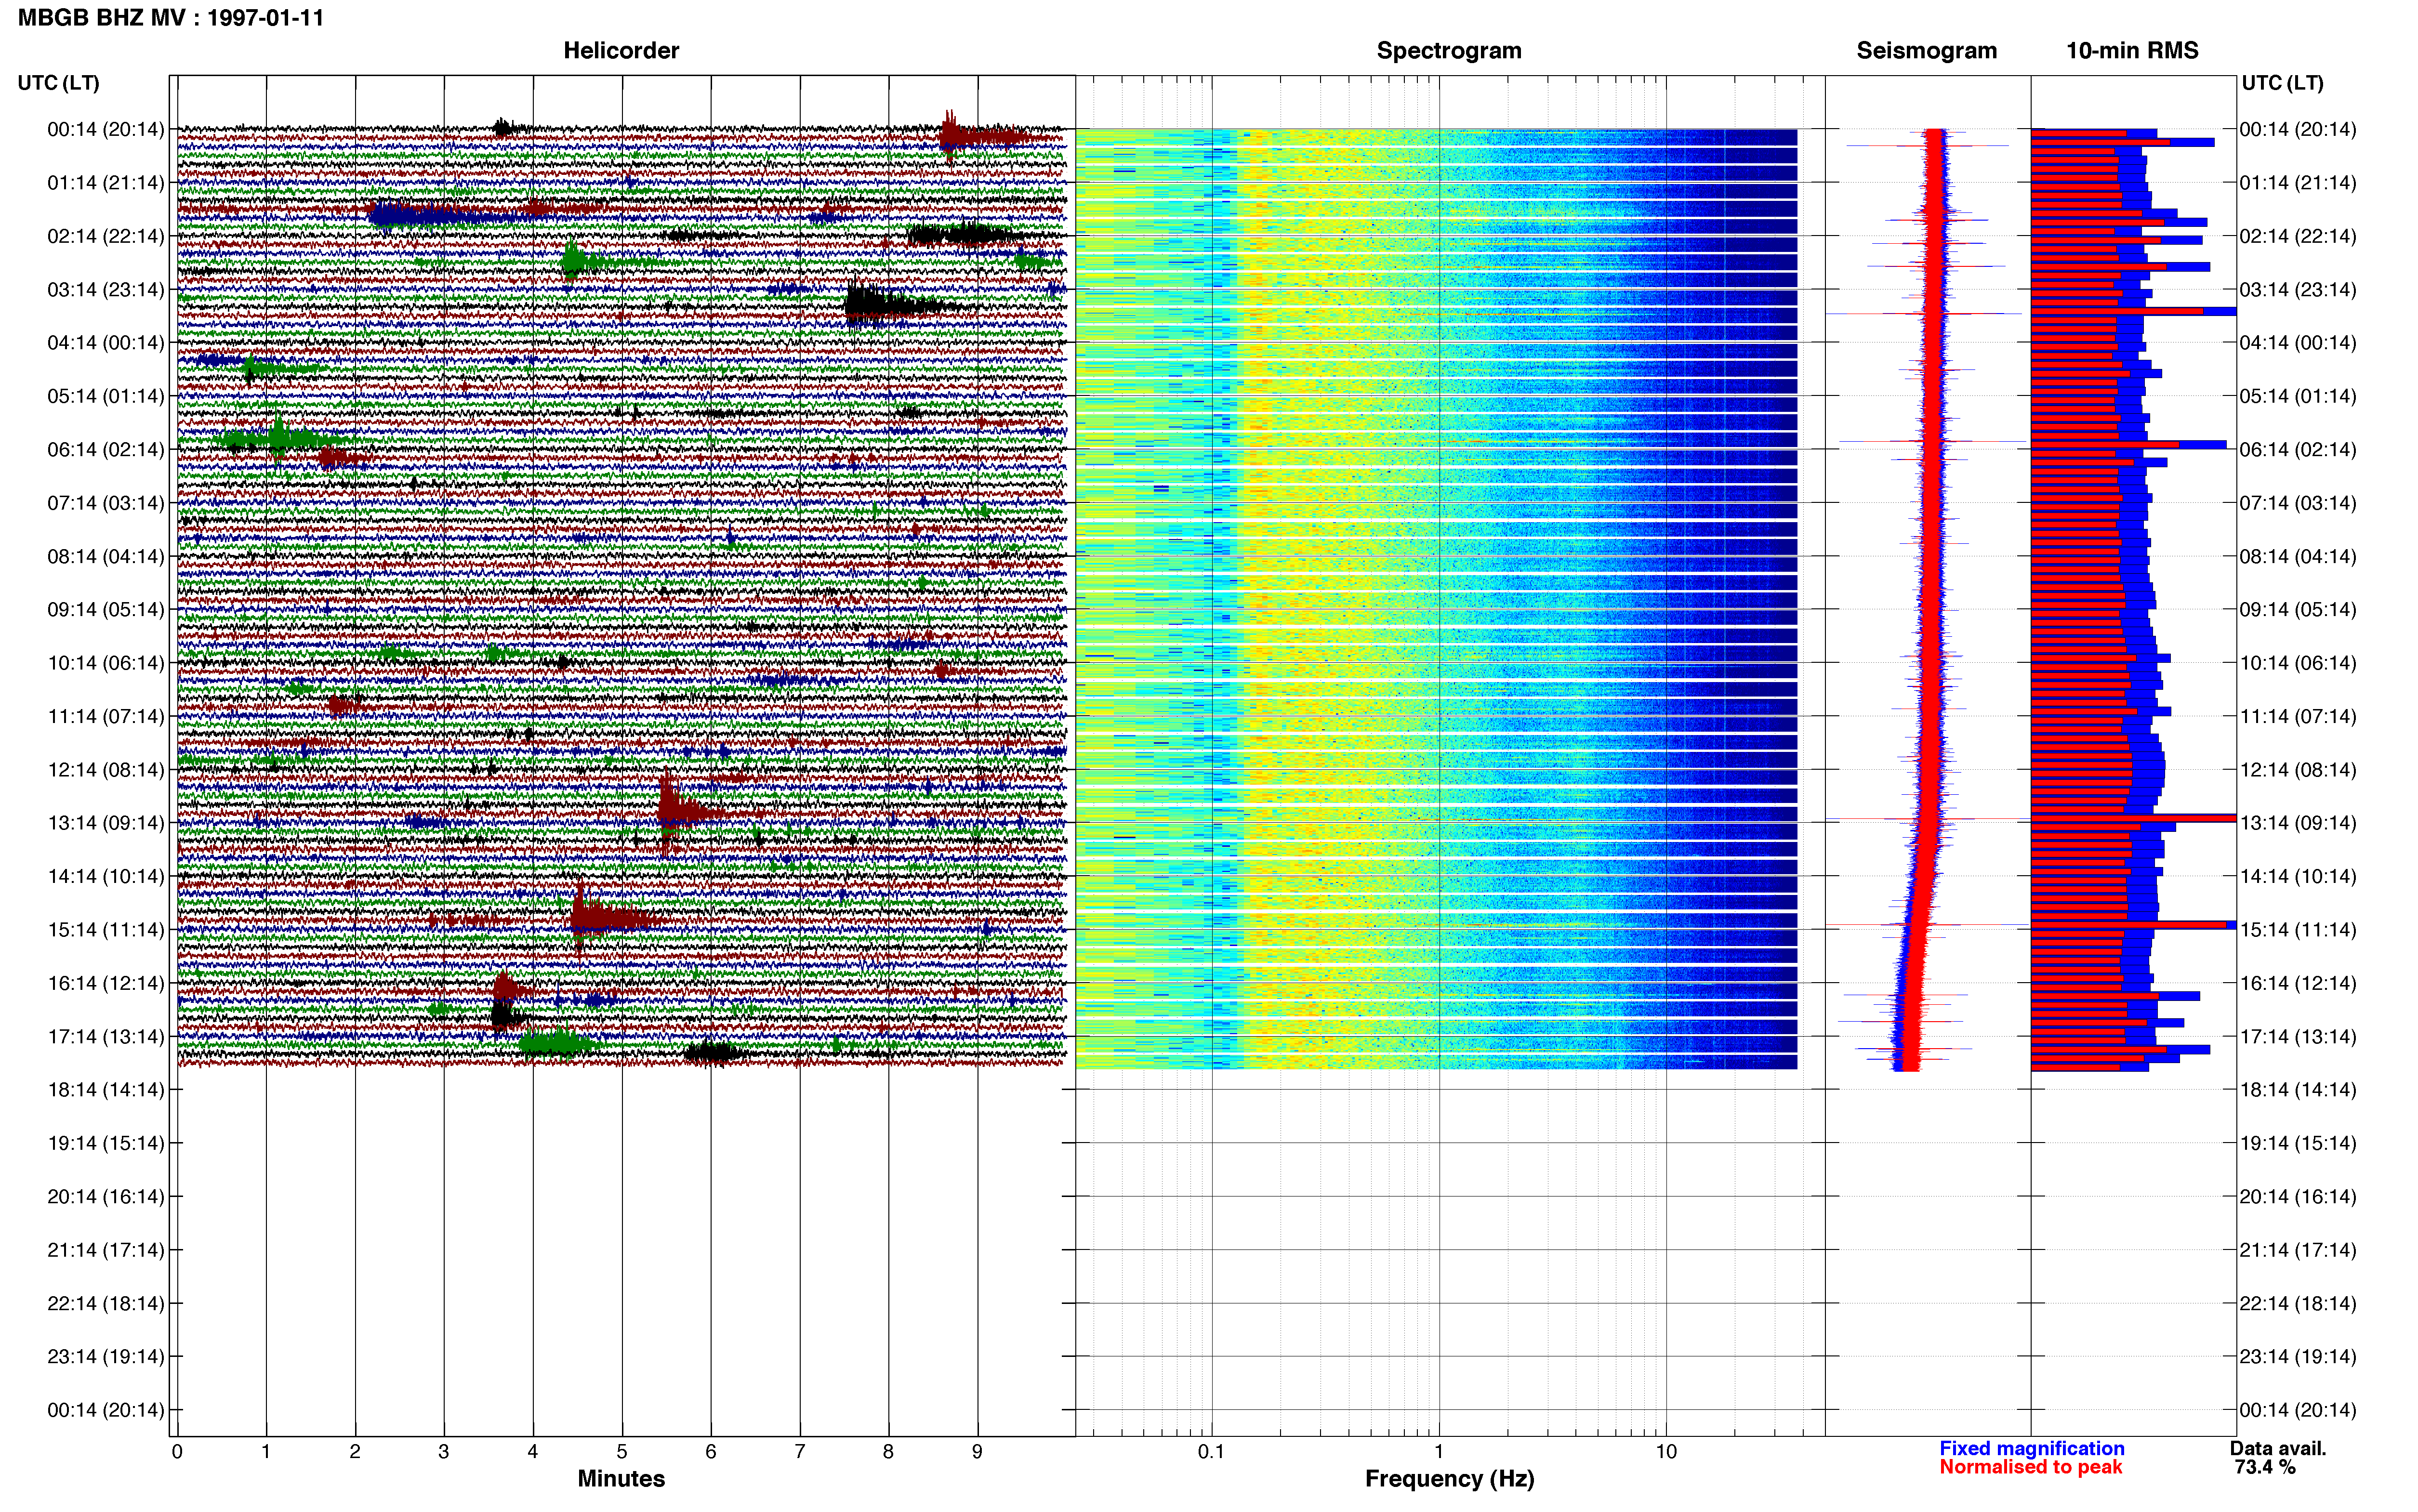
Task: Click the "0.1" tick on the Frequency axis
Action: tap(1211, 1452)
